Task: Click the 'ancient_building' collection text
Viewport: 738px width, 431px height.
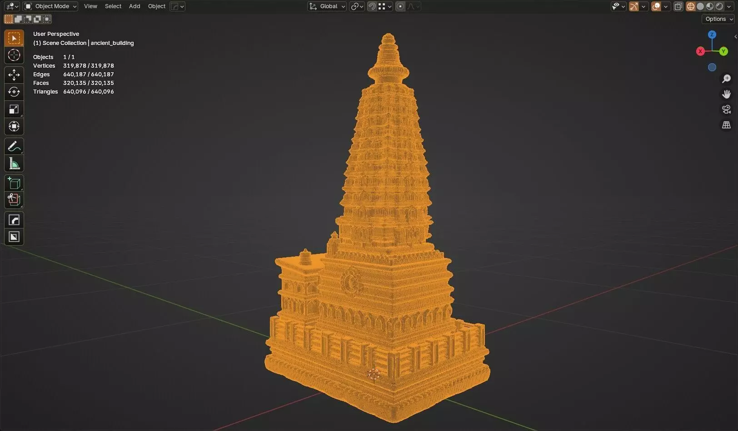Action: (112, 43)
